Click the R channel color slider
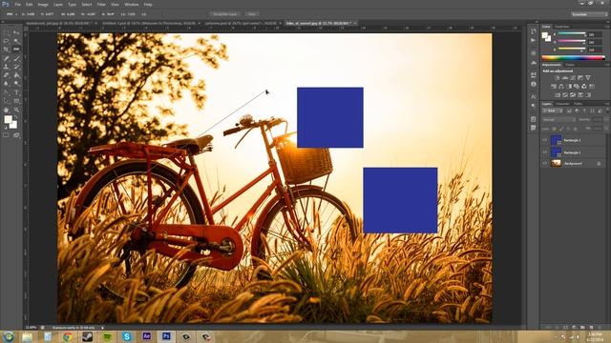611x343 pixels. tap(572, 34)
